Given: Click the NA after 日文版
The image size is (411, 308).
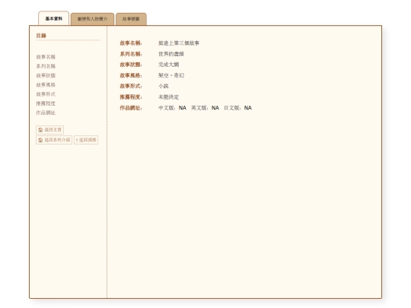Looking at the screenshot, I should coord(248,108).
